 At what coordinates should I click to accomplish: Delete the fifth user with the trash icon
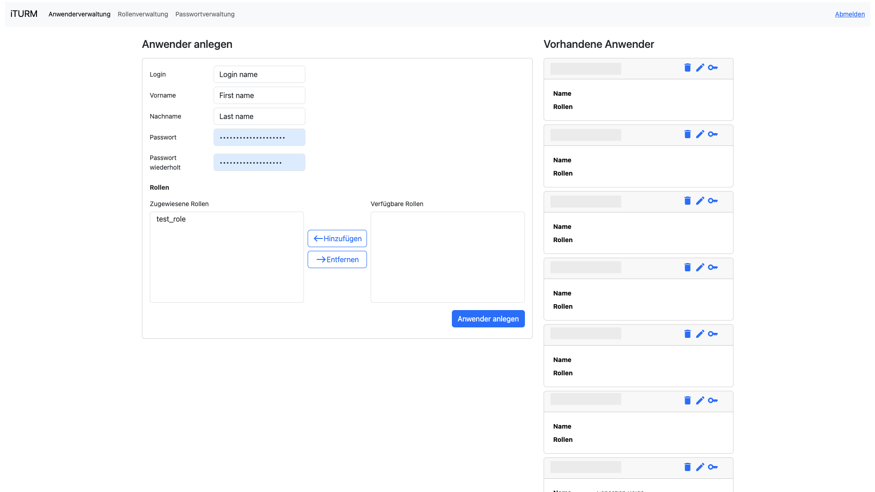(x=687, y=334)
